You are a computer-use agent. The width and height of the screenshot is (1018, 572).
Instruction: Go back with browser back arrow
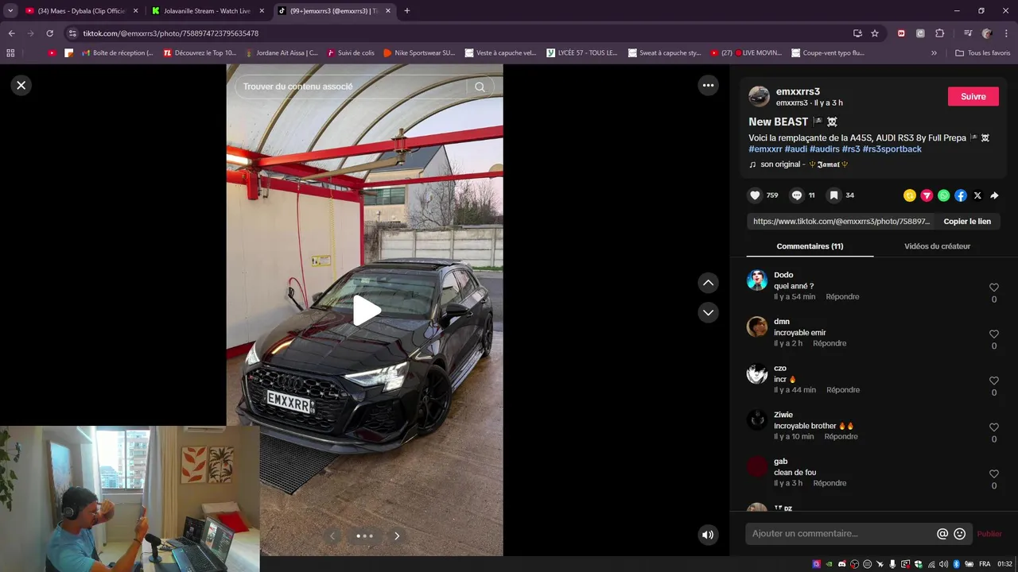12,33
